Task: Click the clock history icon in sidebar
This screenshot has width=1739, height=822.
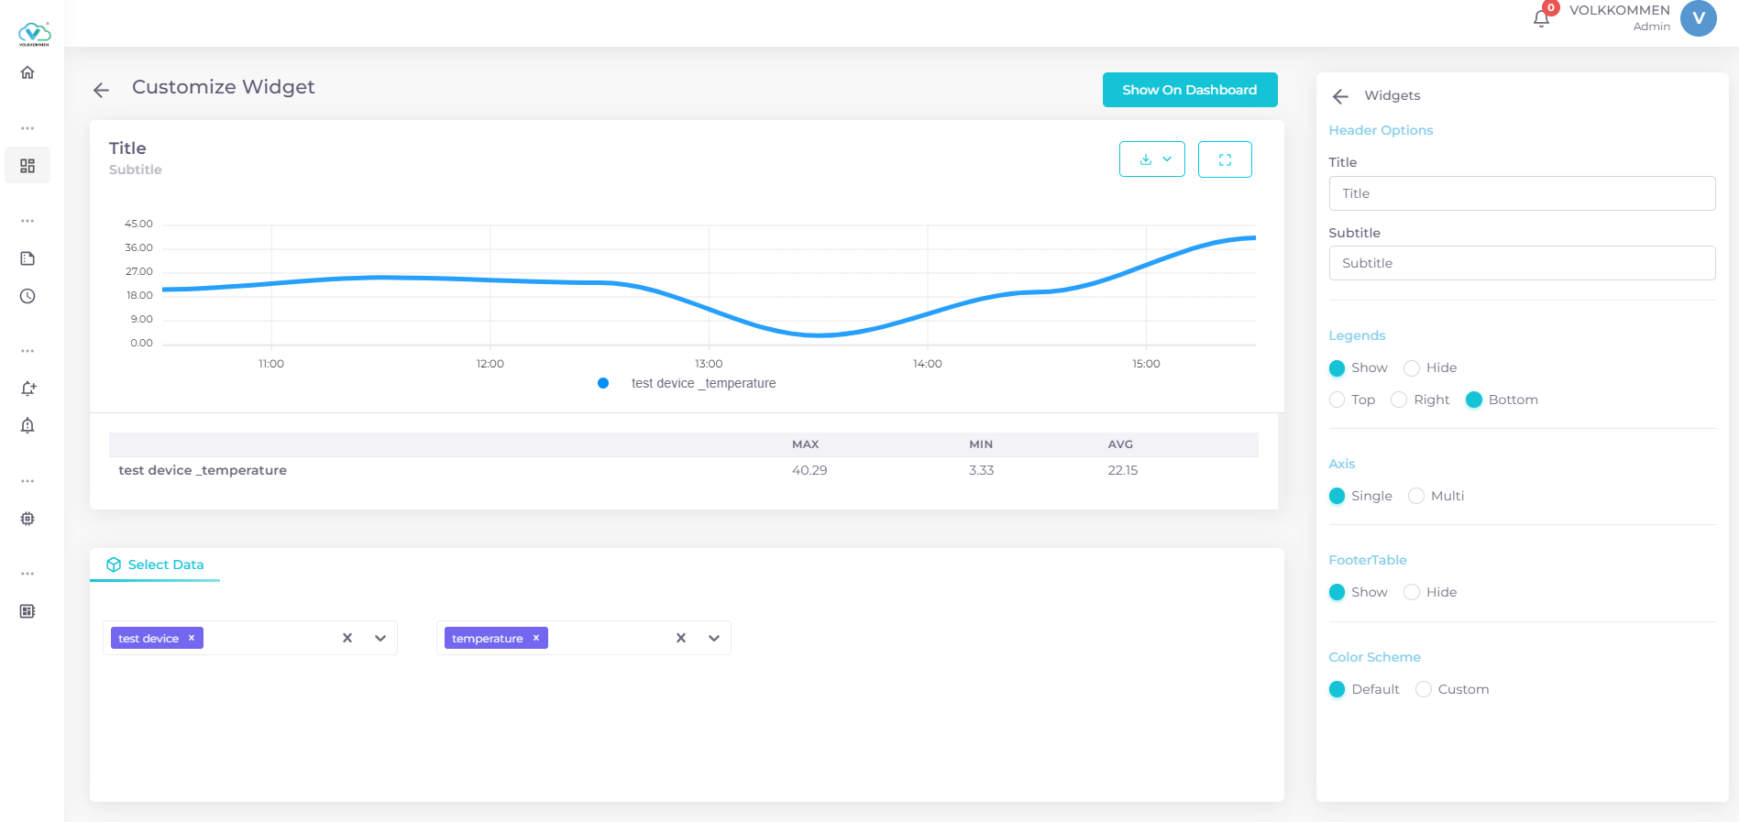Action: click(x=28, y=296)
